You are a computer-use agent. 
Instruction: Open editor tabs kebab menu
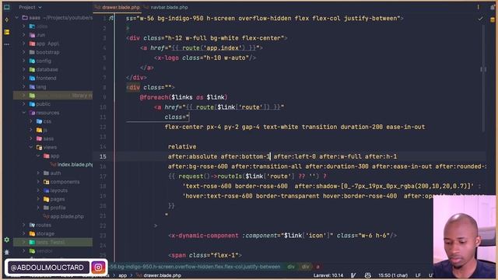478,7
